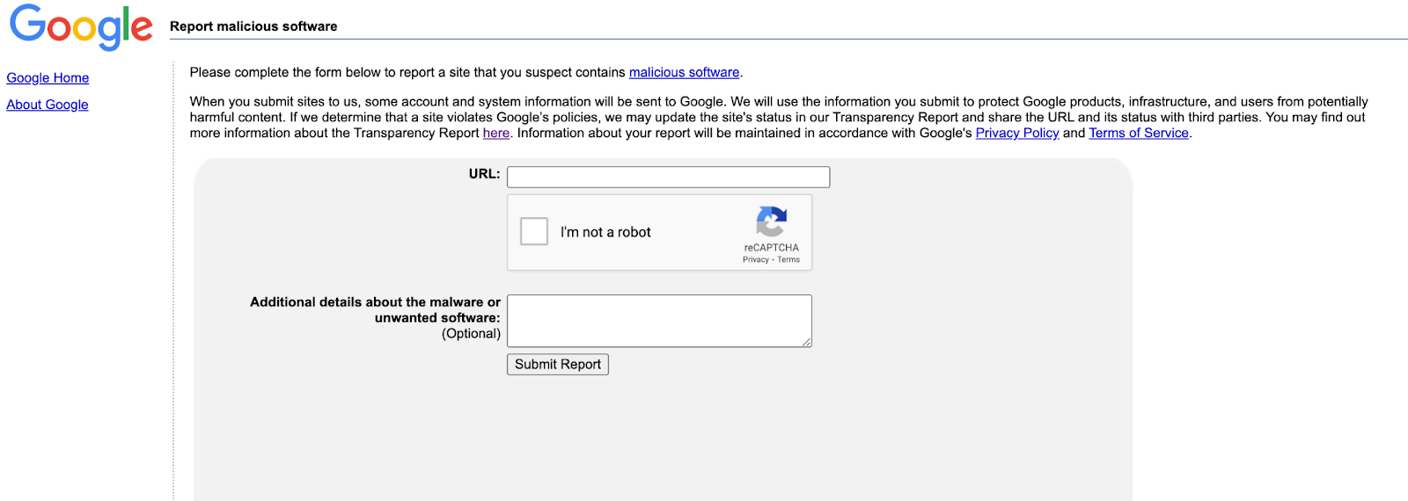Image resolution: width=1408 pixels, height=501 pixels.
Task: Open the Privacy Policy link
Action: (1017, 133)
